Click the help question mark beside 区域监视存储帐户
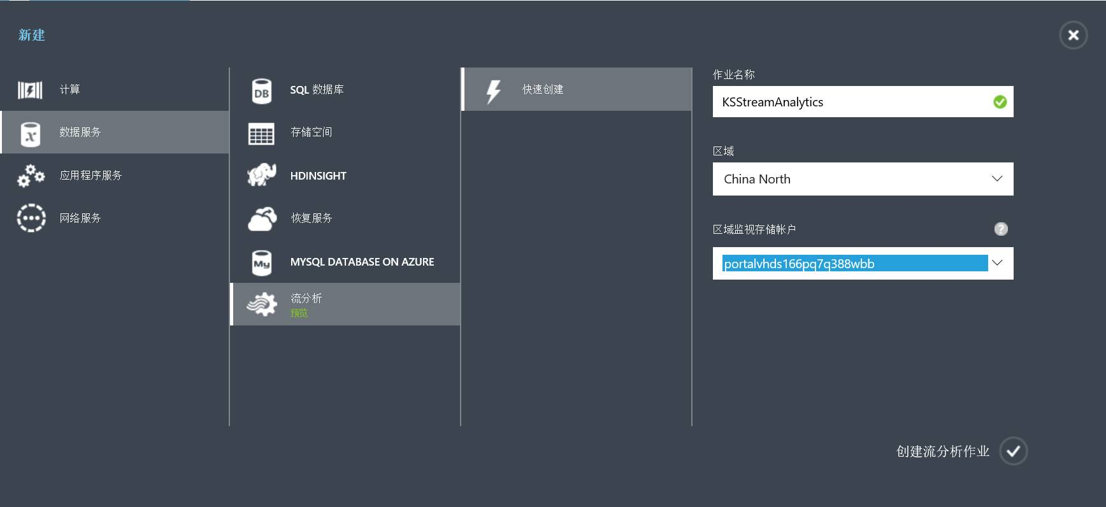 pyautogui.click(x=1001, y=229)
